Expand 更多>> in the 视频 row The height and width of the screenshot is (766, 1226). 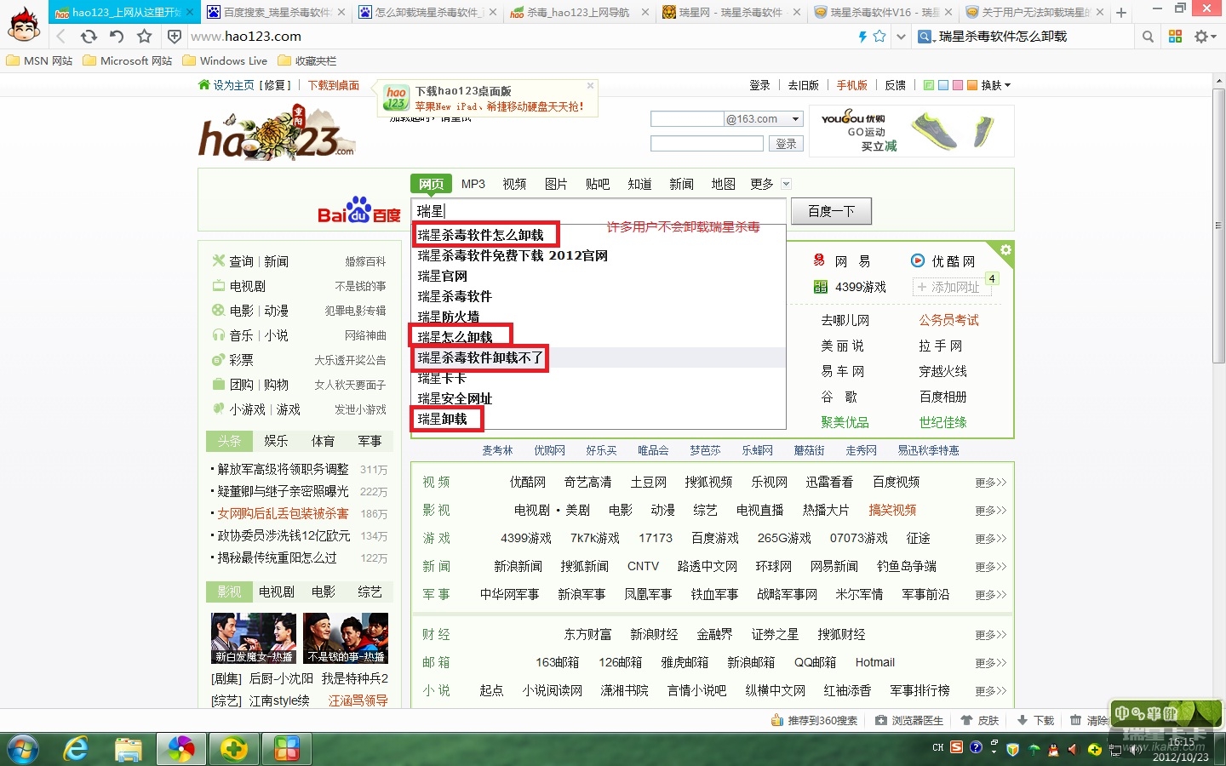point(991,483)
